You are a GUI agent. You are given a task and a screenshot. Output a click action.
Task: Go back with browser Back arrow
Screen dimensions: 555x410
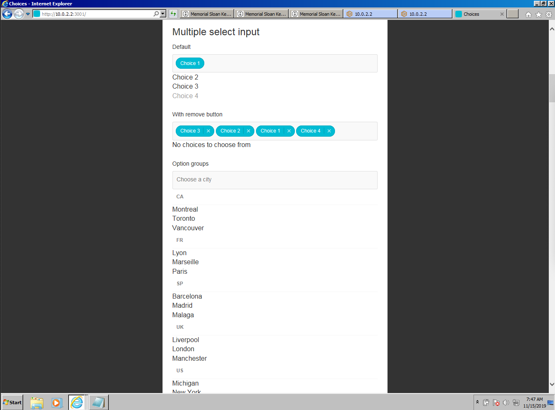[x=7, y=14]
